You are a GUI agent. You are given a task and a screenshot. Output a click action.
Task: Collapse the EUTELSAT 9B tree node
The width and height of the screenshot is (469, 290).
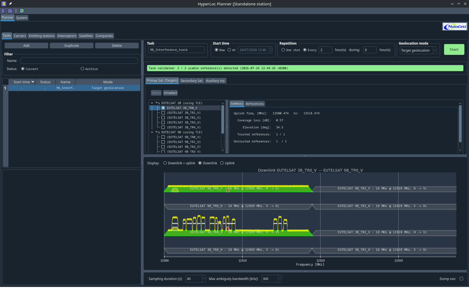pos(152,132)
